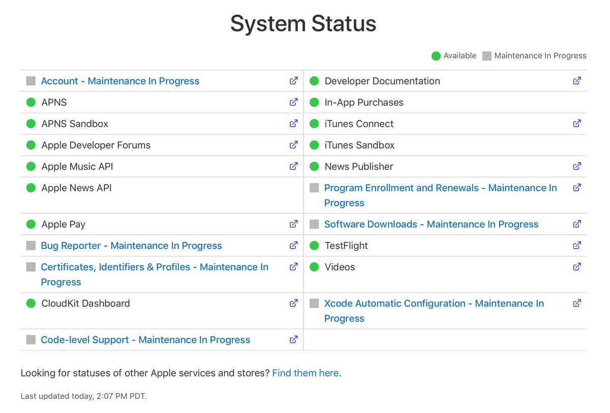Image resolution: width=610 pixels, height=413 pixels.
Task: Open external link icon for Apple Pay
Action: [x=294, y=224]
